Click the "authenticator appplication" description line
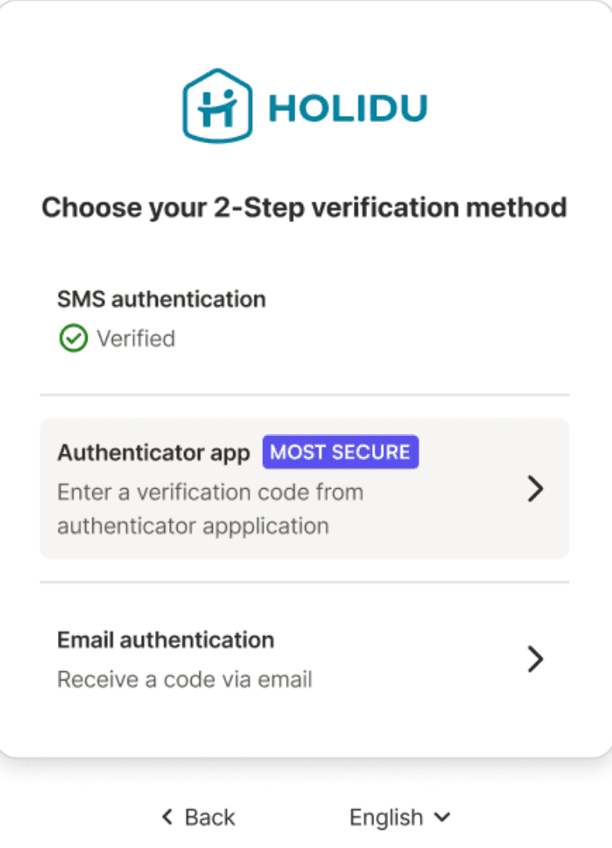Image resolution: width=612 pixels, height=848 pixels. (193, 525)
